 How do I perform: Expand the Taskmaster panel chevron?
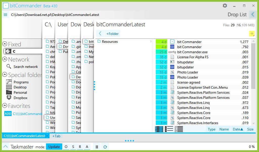click(6, 146)
